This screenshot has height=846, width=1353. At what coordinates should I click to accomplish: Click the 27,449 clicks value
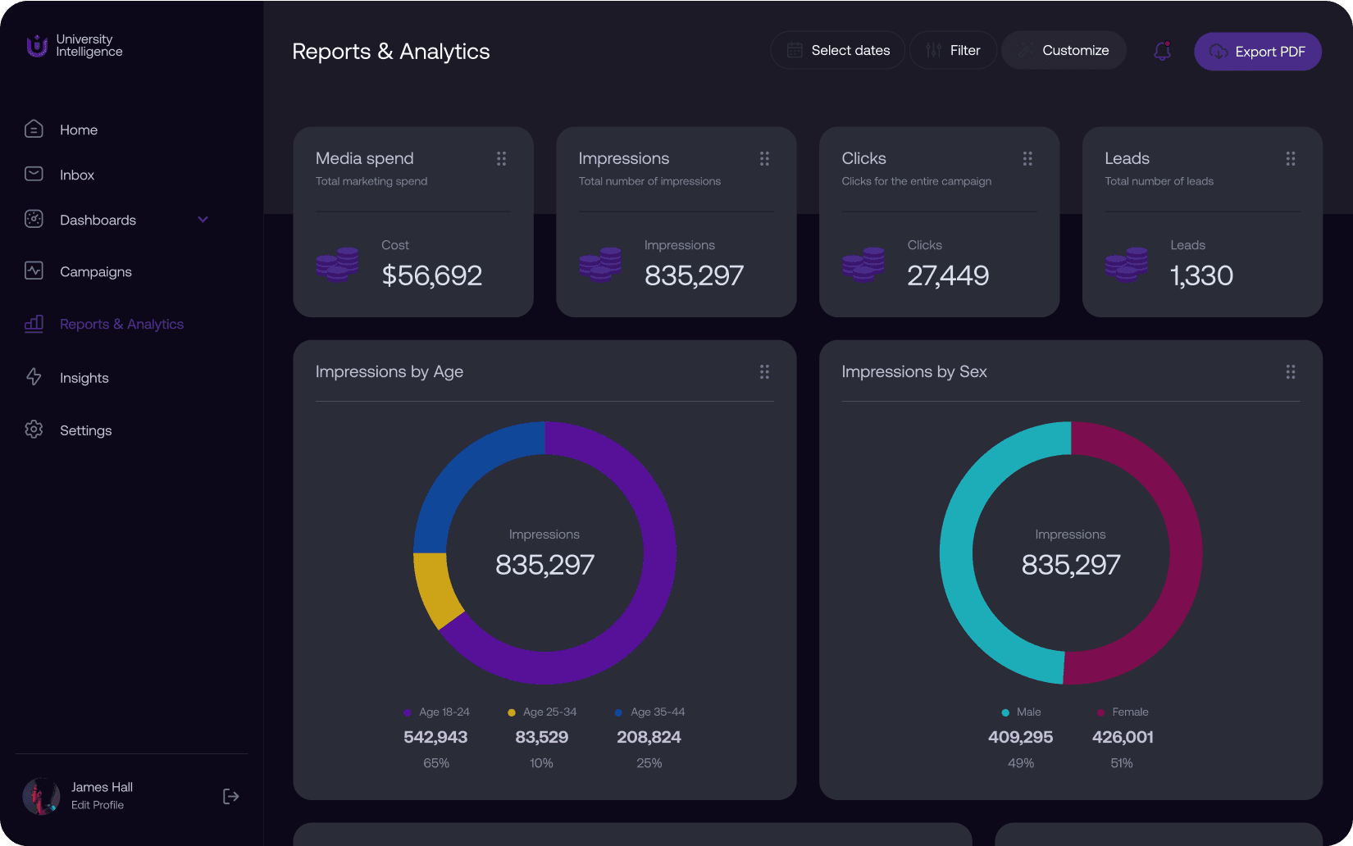(x=948, y=275)
